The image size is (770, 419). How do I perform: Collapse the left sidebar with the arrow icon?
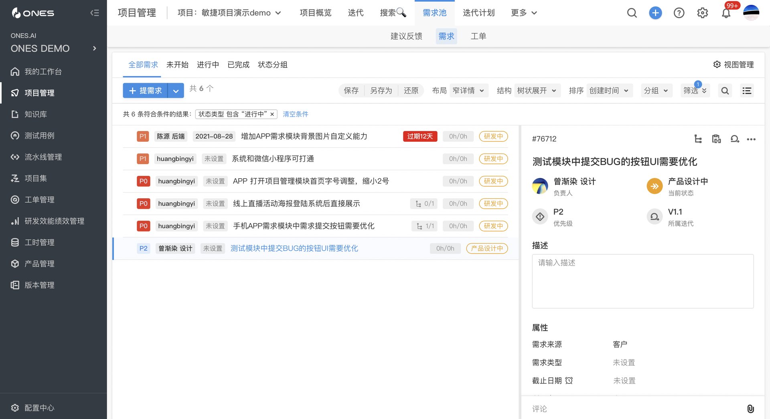[95, 12]
